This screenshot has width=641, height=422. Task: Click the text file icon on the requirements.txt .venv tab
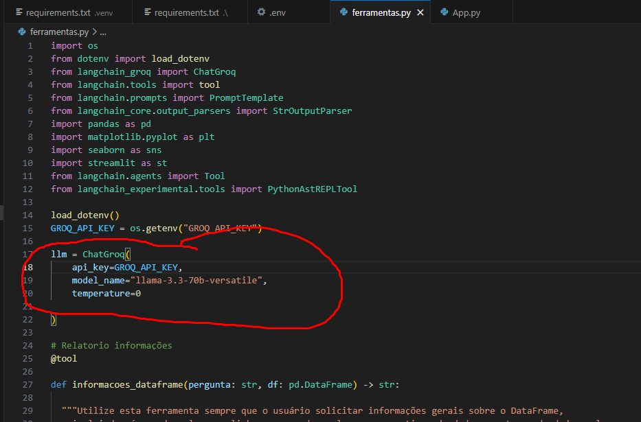[19, 12]
